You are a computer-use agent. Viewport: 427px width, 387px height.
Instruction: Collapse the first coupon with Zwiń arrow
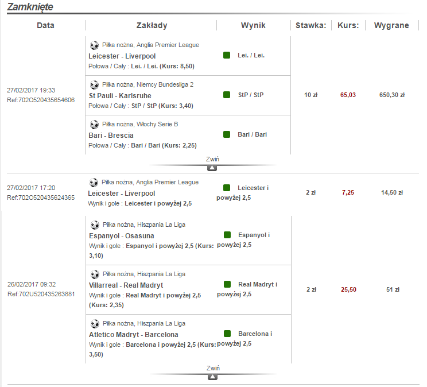(x=212, y=168)
